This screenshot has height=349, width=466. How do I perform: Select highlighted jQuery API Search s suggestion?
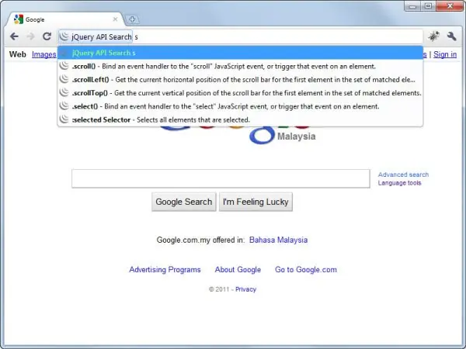[x=240, y=53]
